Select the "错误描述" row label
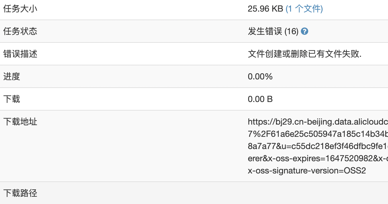Screen dimensions: 388x204 click(20, 54)
